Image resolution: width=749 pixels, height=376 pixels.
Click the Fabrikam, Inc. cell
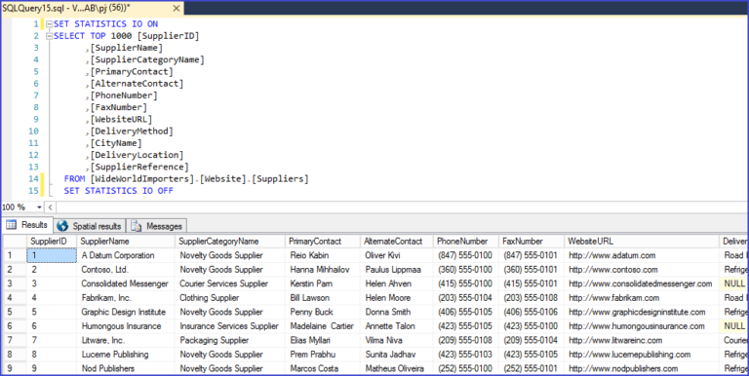(x=126, y=298)
